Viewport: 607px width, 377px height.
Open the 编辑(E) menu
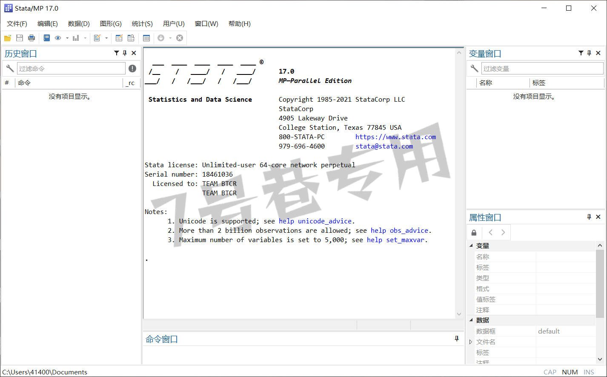pyautogui.click(x=48, y=24)
